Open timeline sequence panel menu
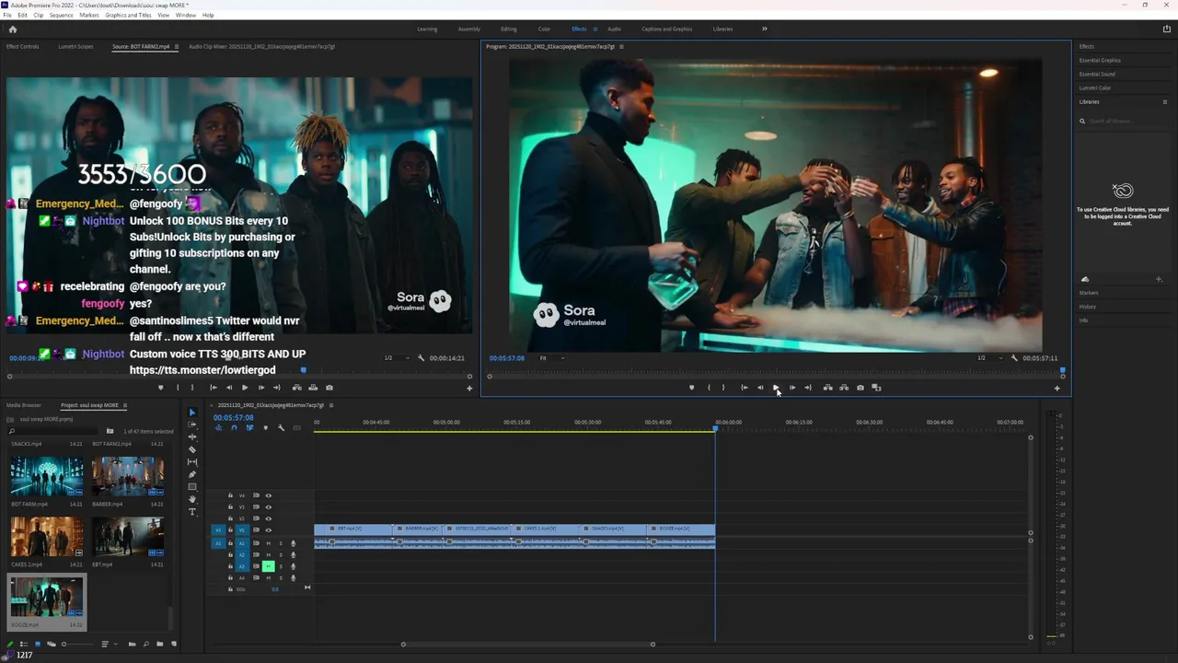Viewport: 1178px width, 663px height. tap(331, 405)
